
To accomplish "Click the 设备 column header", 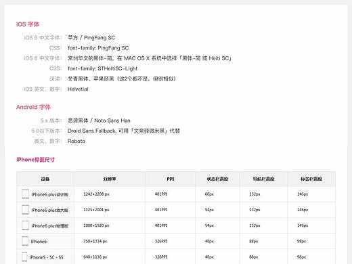I will [x=45, y=179].
